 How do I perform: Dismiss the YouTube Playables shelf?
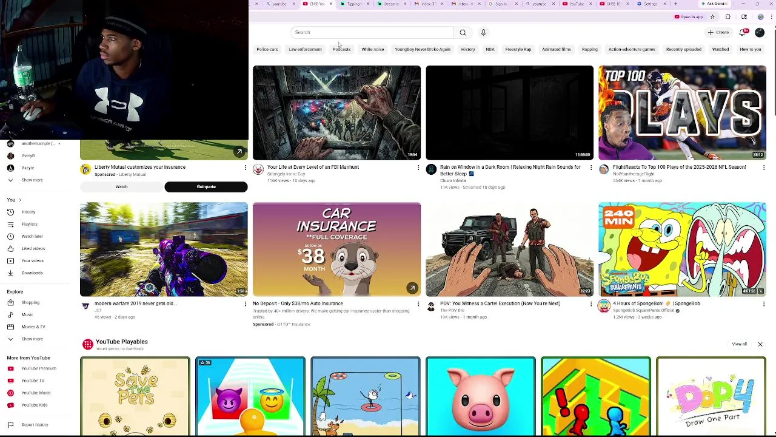(760, 344)
